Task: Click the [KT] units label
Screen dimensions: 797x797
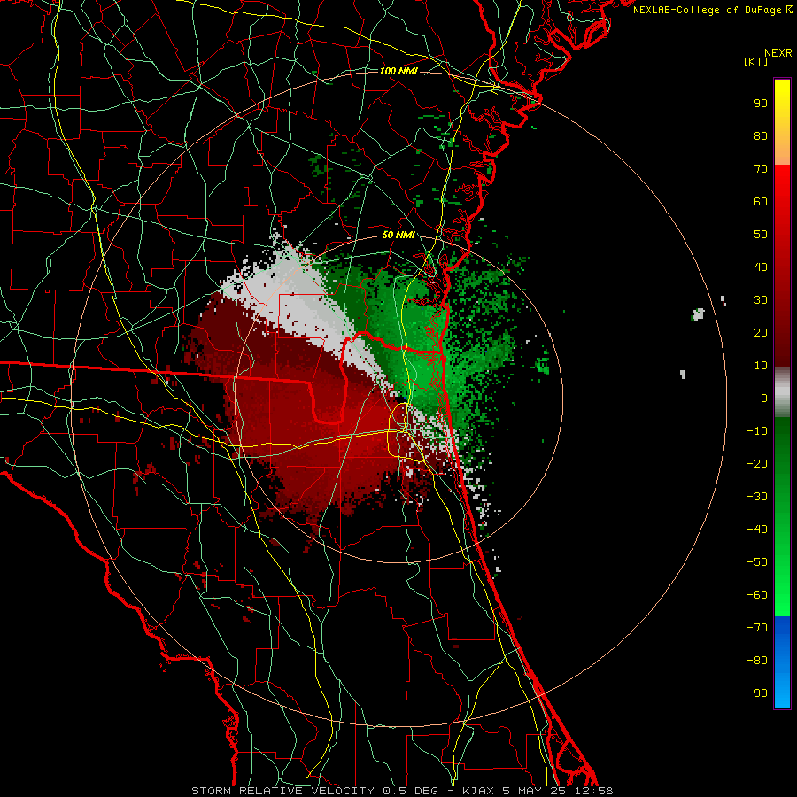Action: click(x=756, y=61)
